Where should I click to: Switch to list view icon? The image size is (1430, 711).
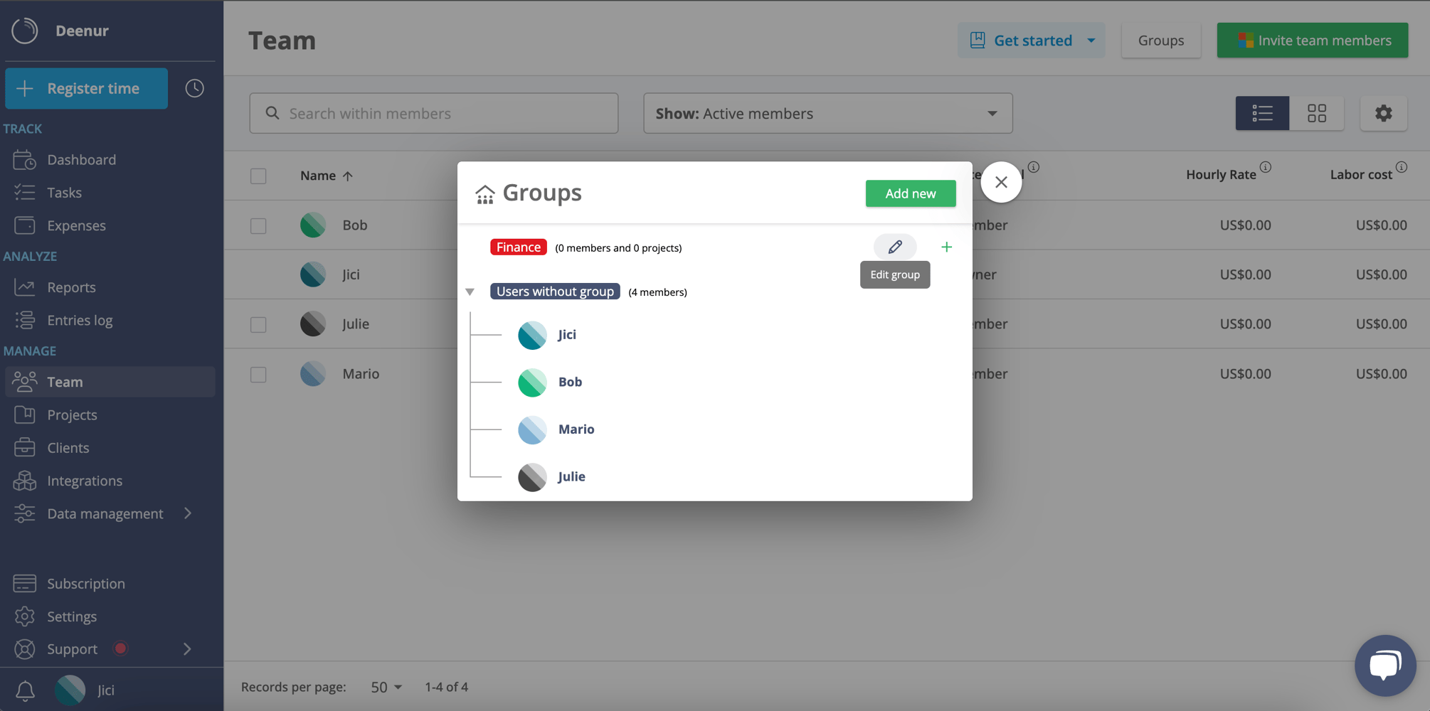click(1262, 113)
